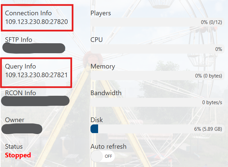Image resolution: width=228 pixels, height=167 pixels.
Task: Click the Connection Info label
Action: 28,13
